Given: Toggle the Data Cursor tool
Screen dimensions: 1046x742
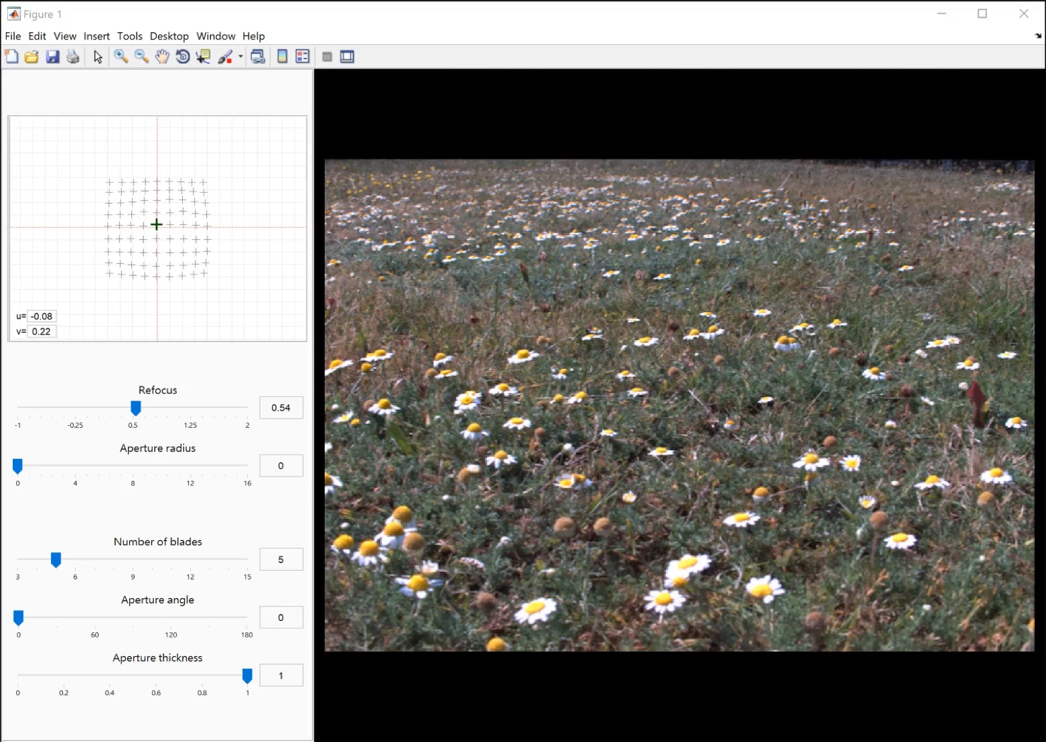Looking at the screenshot, I should pyautogui.click(x=203, y=57).
